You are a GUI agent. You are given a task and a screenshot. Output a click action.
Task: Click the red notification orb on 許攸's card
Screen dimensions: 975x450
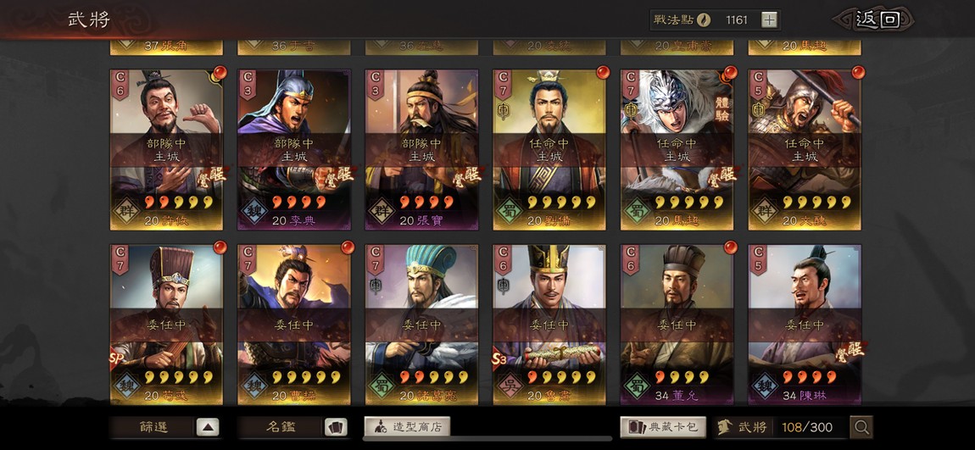click(220, 73)
